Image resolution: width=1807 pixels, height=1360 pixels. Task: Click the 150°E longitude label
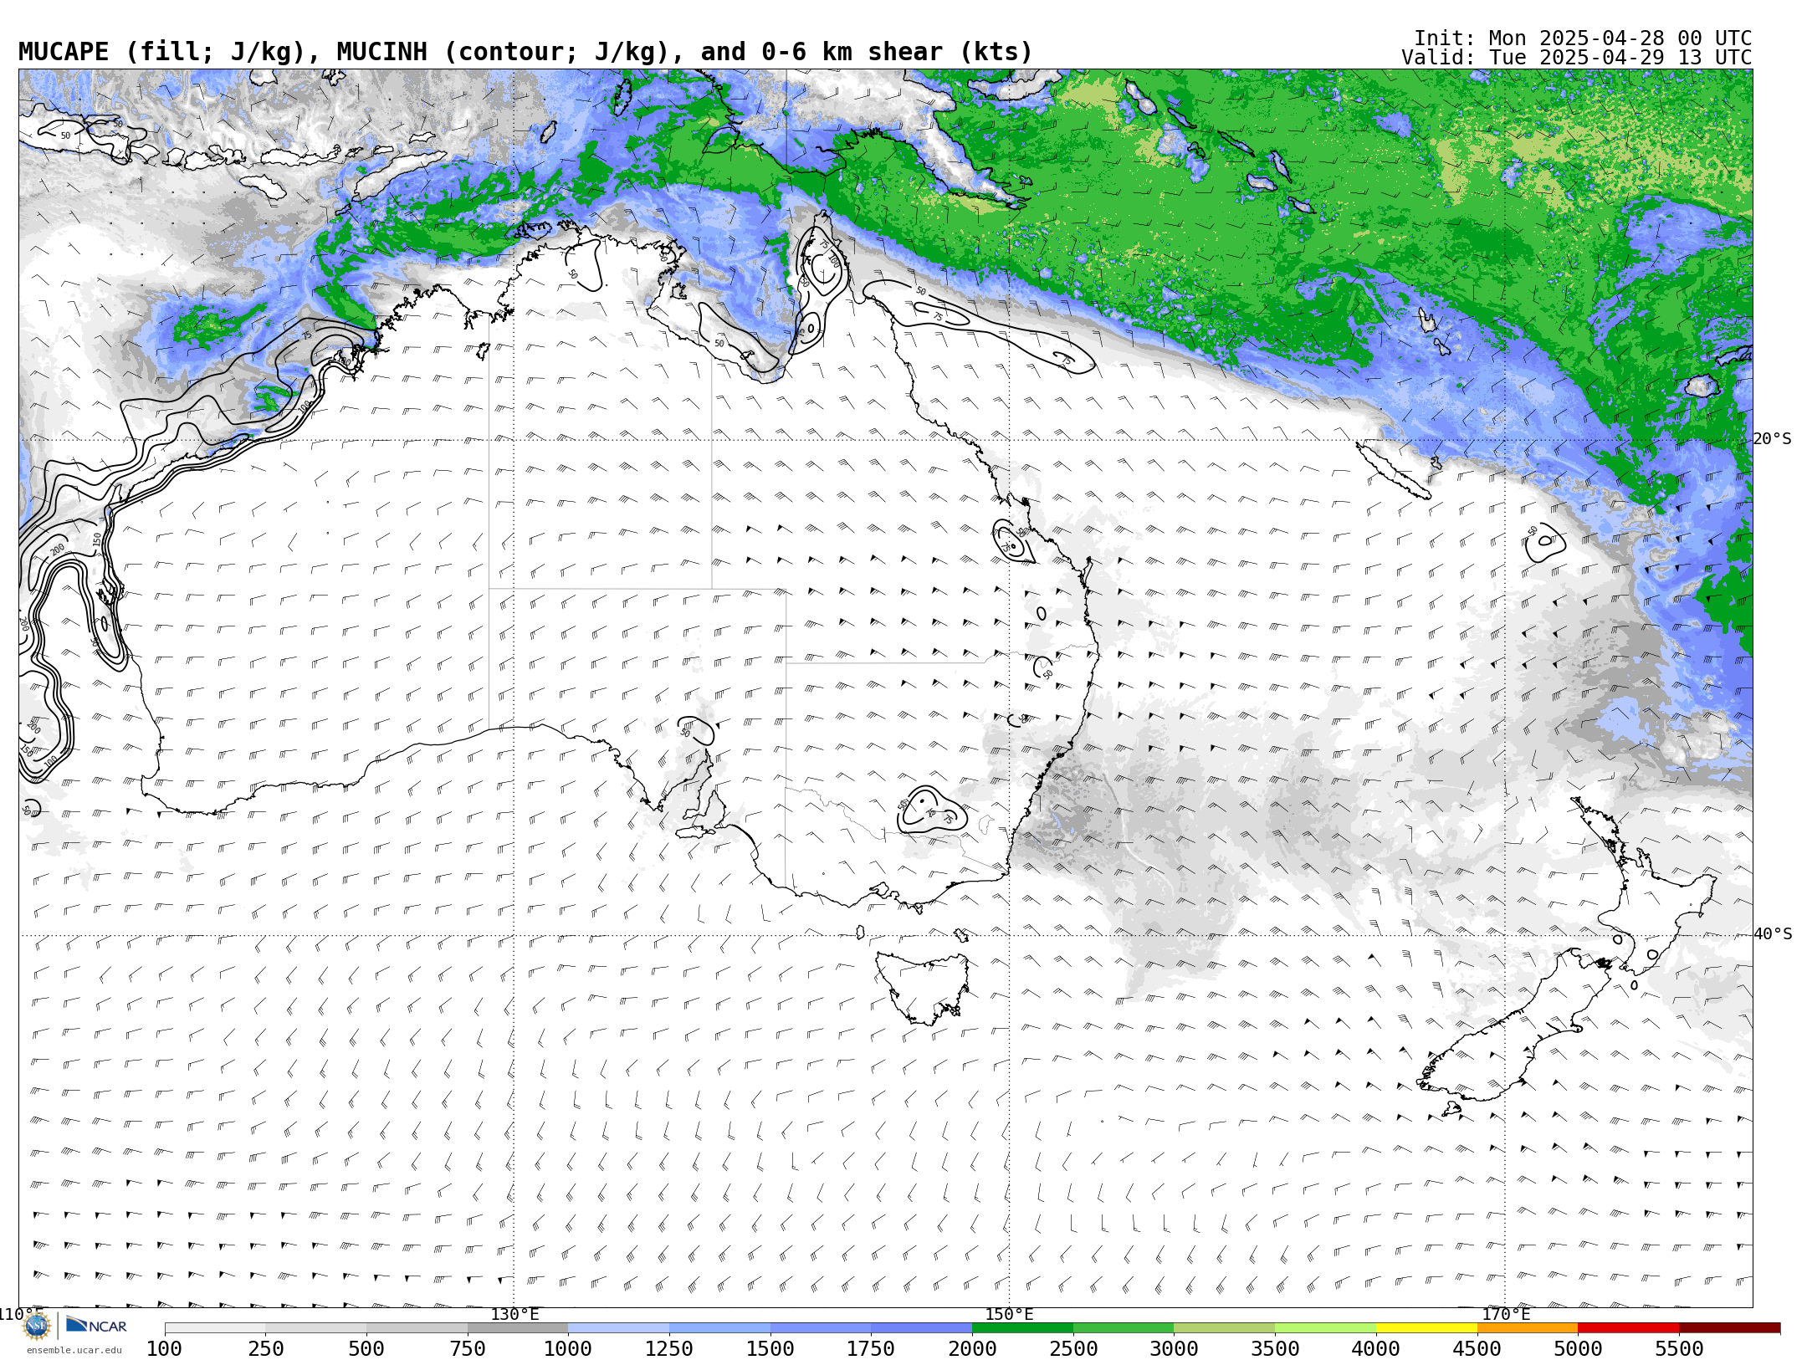[x=1009, y=1315]
